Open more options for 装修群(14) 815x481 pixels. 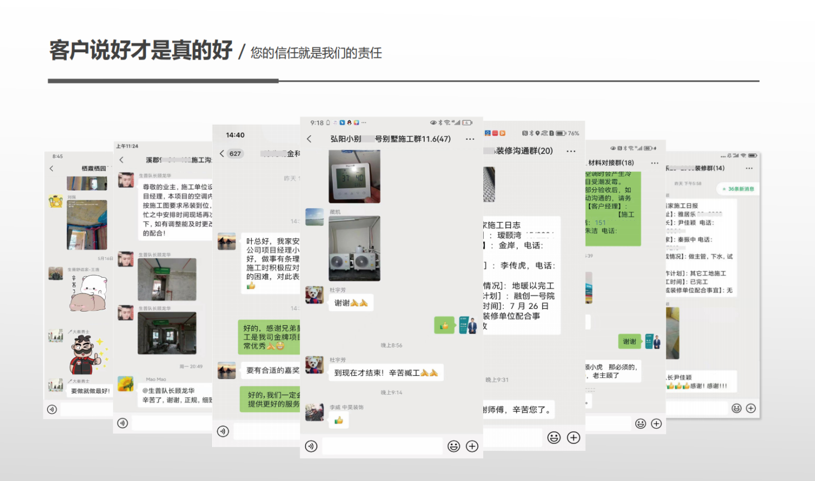(x=749, y=168)
